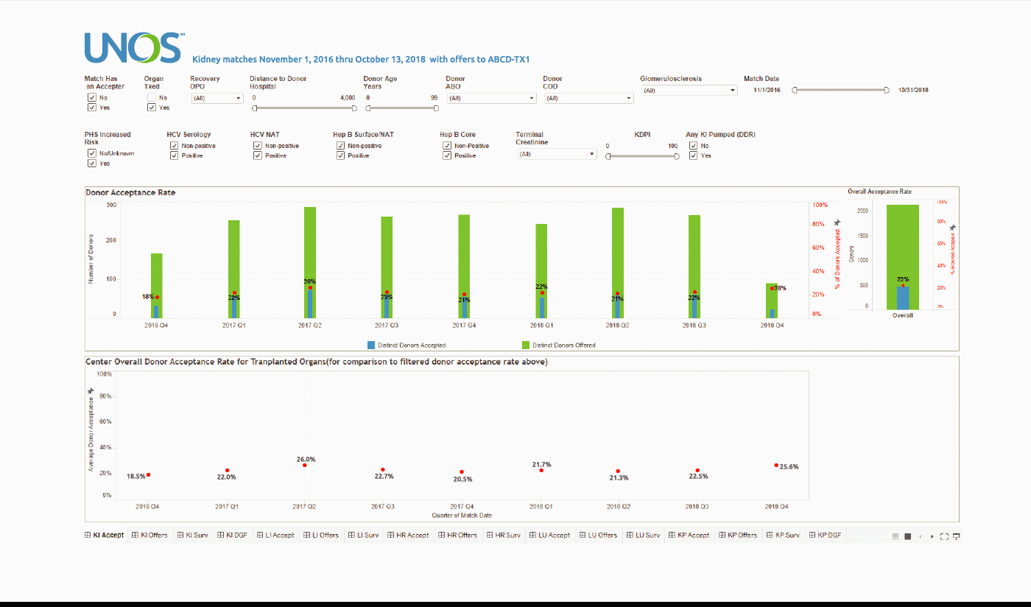Switch to the KI DGF tab
Viewport: 1031px width, 607px height.
233,536
